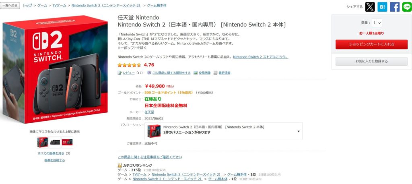Image resolution: width=412 pixels, height=184 pixels.
Task: Click the 投稿画像 picture icon
Action: pos(196,73)
